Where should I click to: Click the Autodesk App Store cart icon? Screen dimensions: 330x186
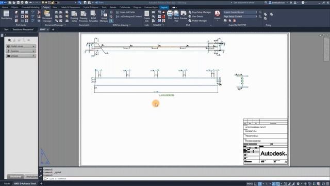pyautogui.click(x=291, y=3)
